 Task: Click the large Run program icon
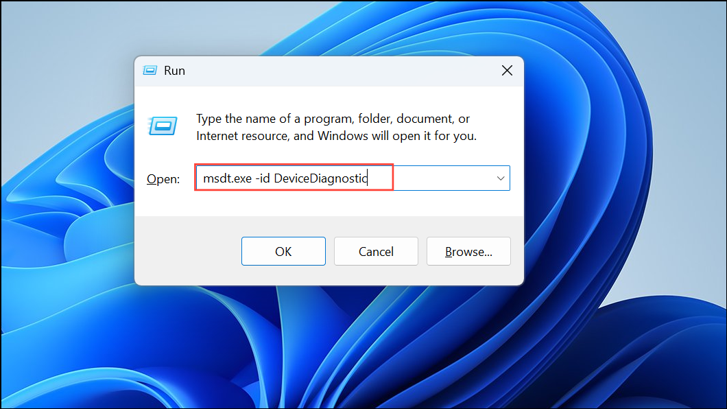[x=163, y=126]
